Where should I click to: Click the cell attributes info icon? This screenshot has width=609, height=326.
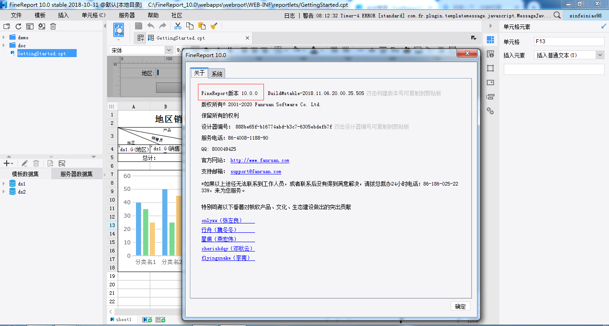point(490,54)
